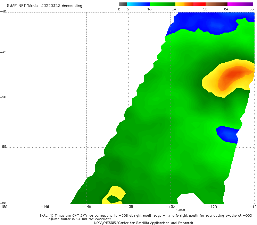Click the 'Times are GMT' note line

point(146,216)
